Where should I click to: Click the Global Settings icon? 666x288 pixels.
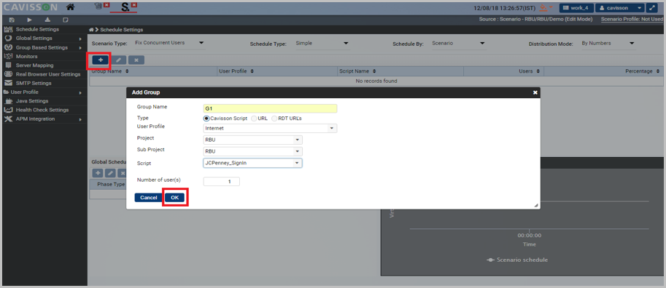7,38
